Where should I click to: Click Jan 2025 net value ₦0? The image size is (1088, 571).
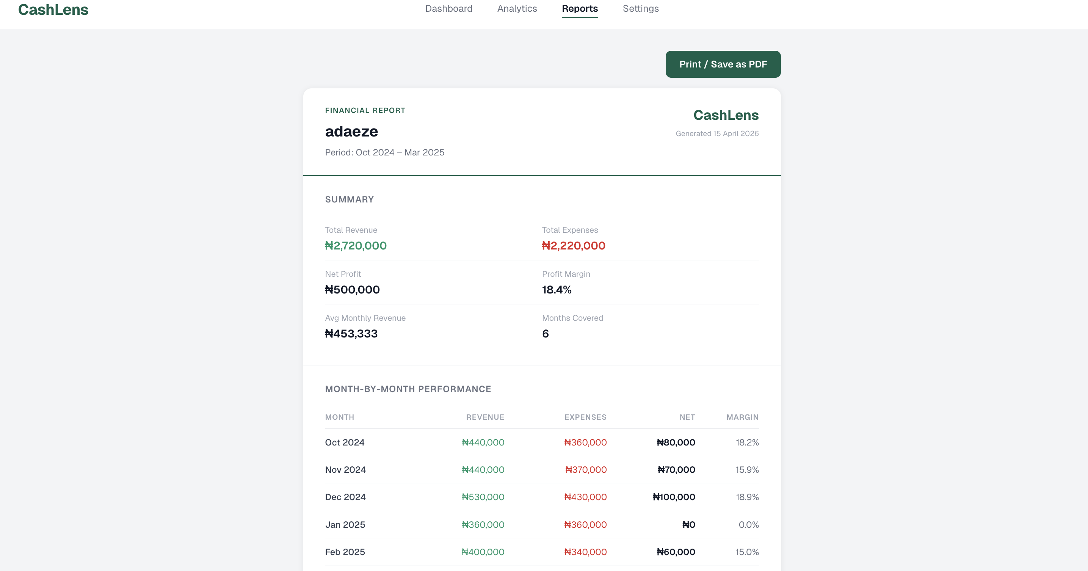point(688,524)
